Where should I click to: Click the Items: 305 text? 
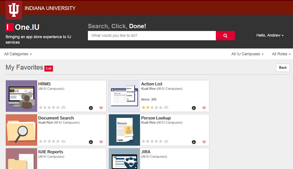tap(149, 99)
